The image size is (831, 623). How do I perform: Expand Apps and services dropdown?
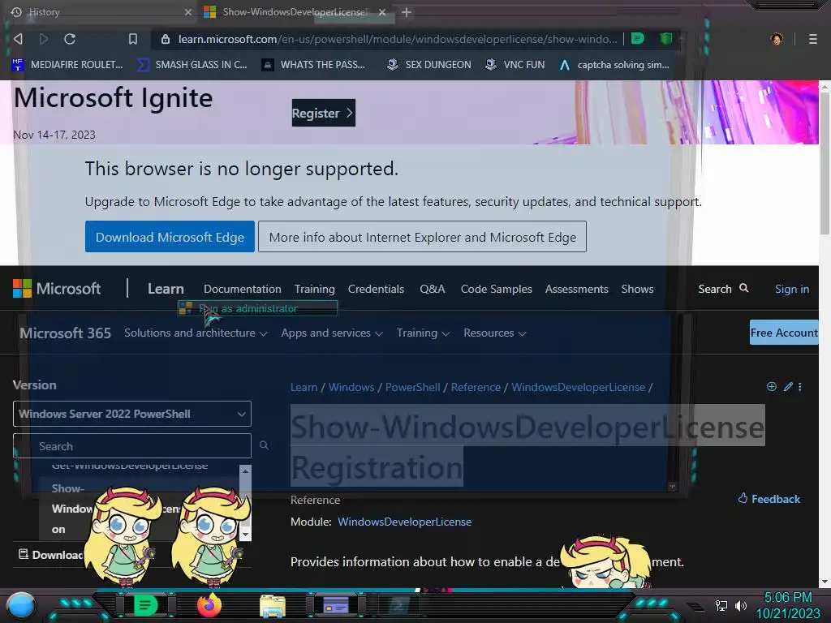[x=332, y=333]
